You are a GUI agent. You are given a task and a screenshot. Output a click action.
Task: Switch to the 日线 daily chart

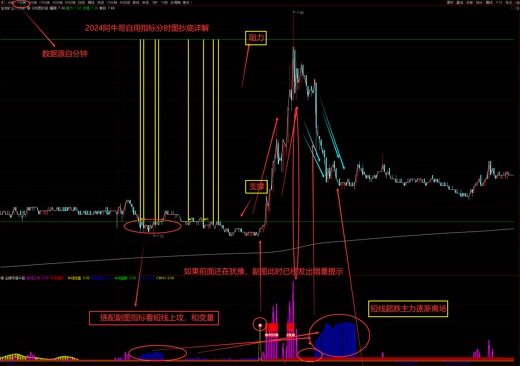(x=81, y=3)
